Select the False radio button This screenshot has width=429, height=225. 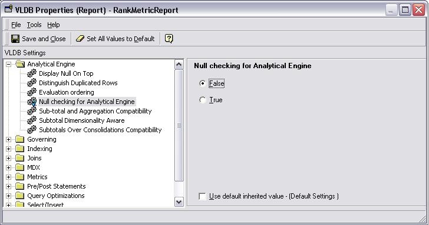click(x=203, y=83)
